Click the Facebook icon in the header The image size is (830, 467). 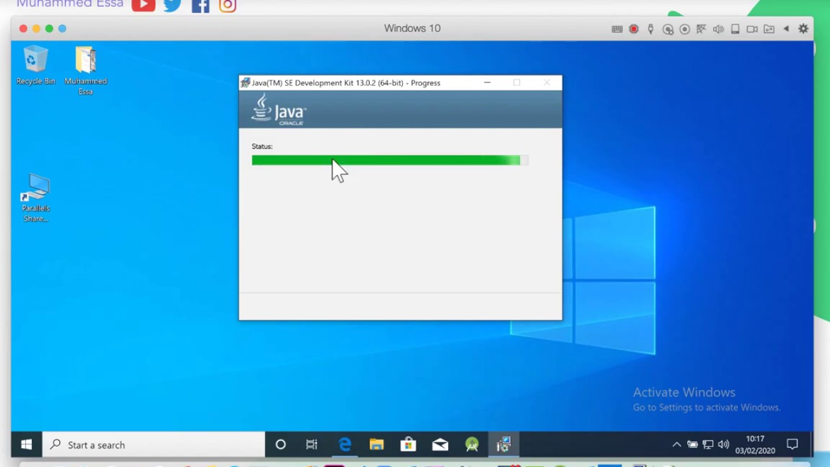(200, 5)
